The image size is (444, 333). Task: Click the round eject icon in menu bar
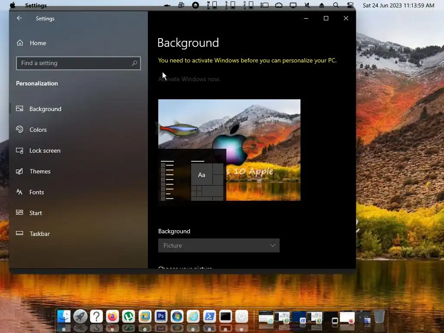[196, 5]
